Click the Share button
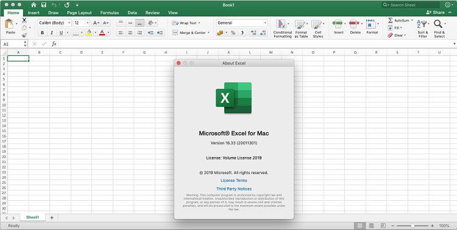The image size is (457, 230). pyautogui.click(x=435, y=13)
